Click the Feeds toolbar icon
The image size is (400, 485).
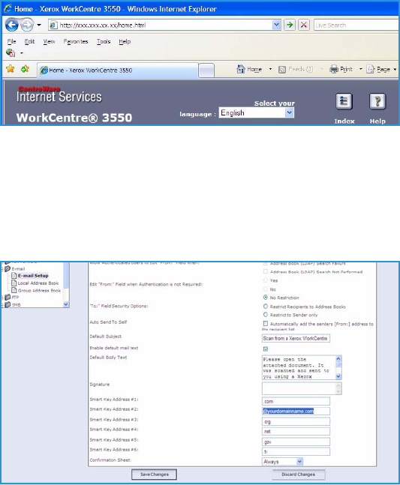pyautogui.click(x=282, y=69)
